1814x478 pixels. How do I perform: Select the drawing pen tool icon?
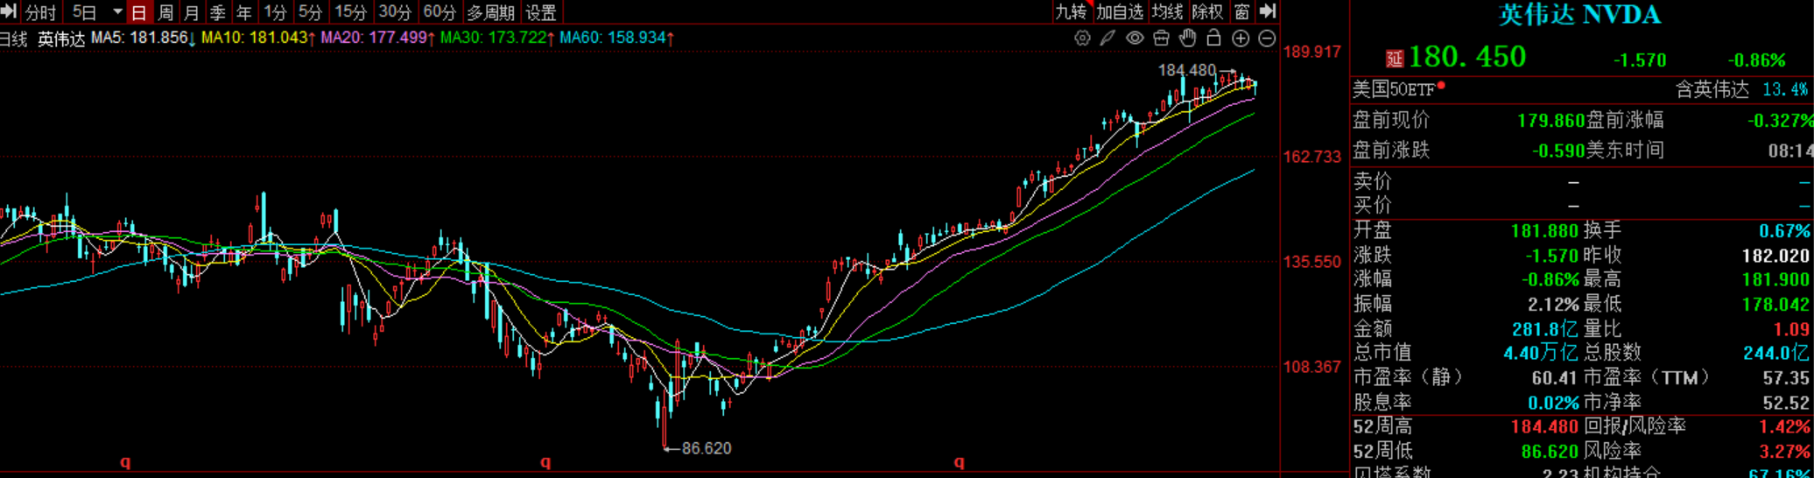coord(1108,38)
